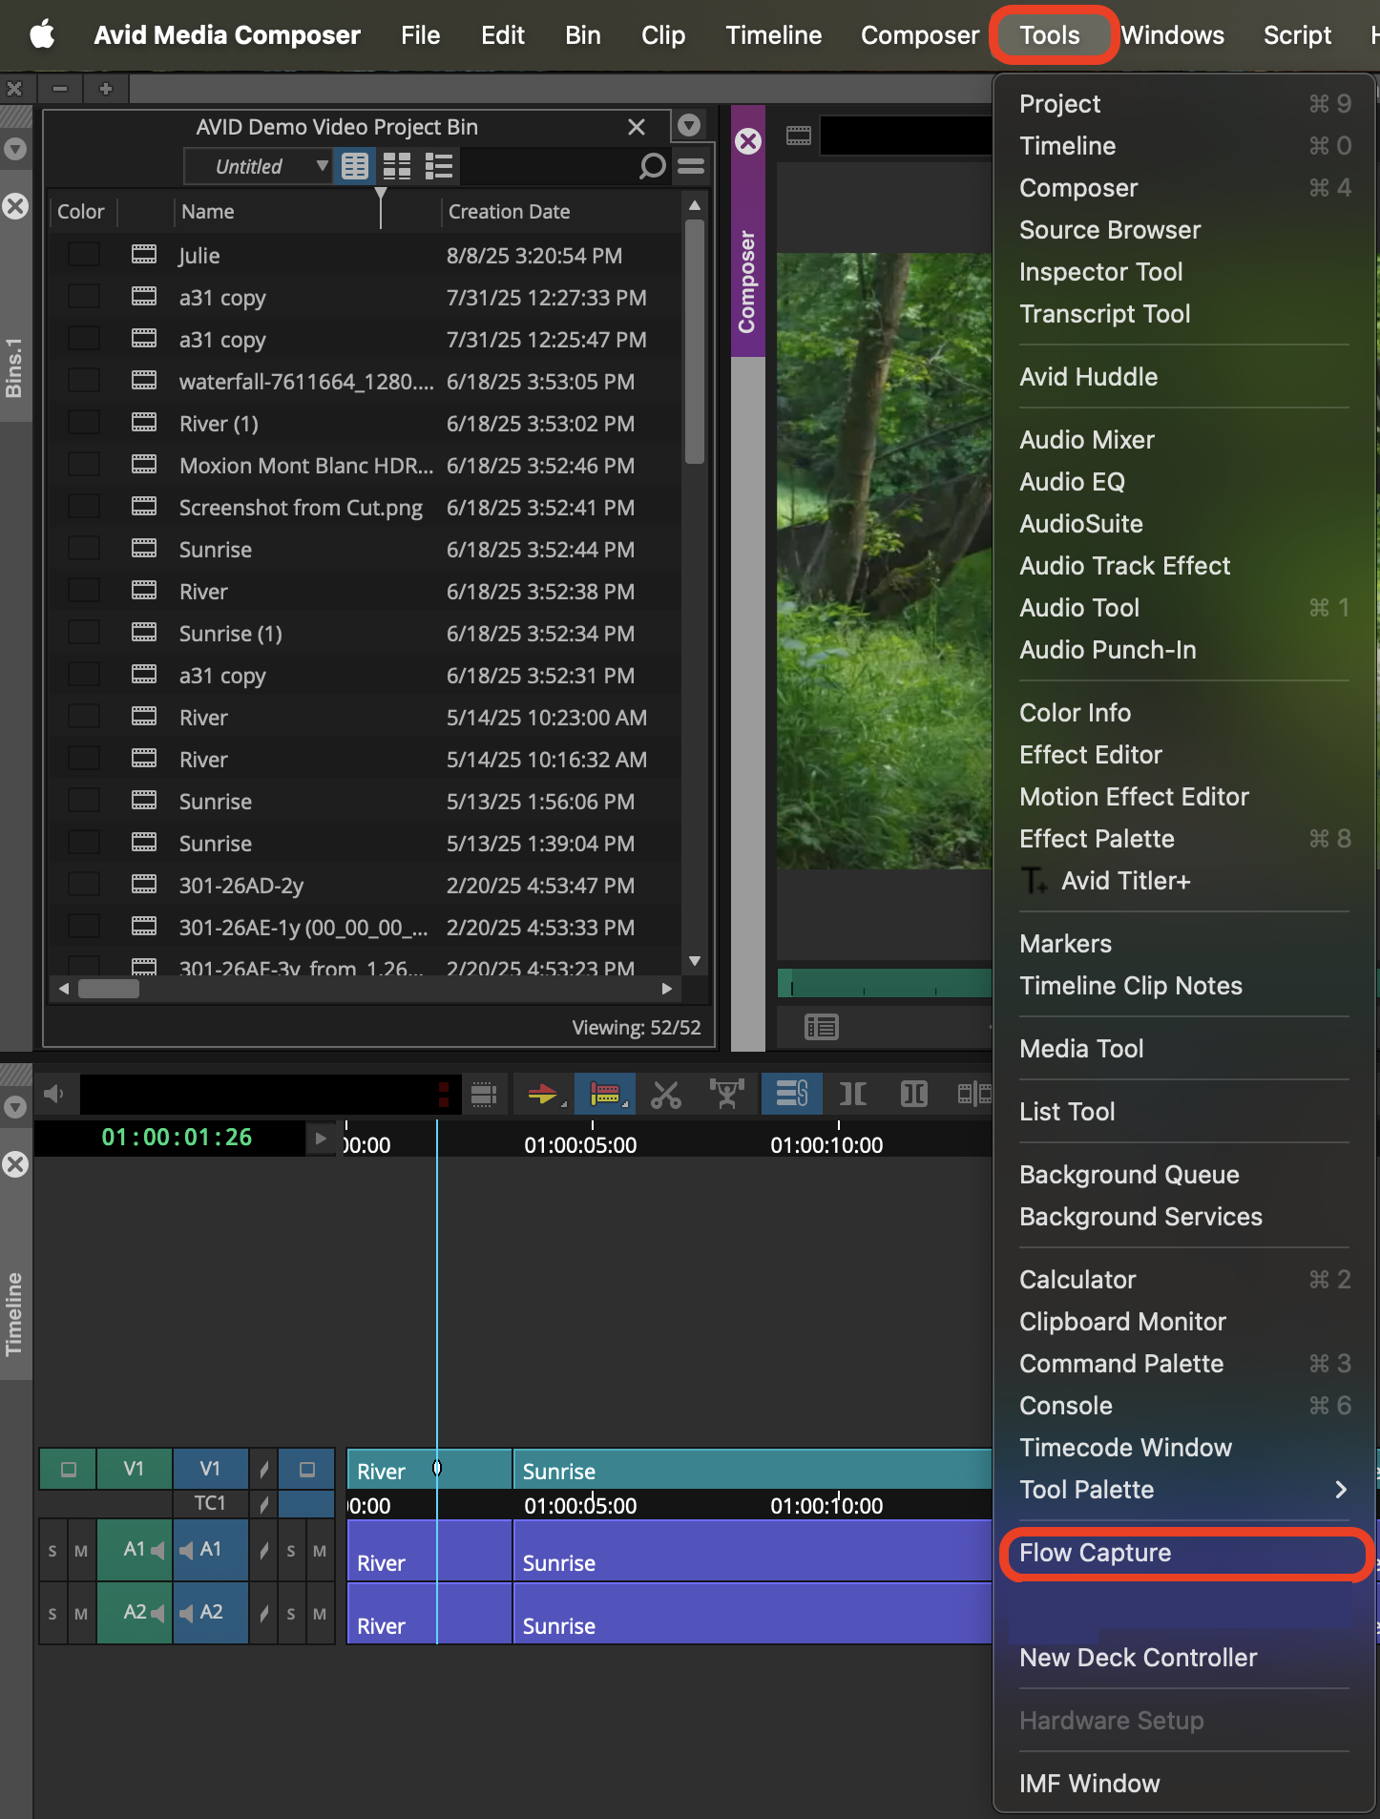1380x1819 pixels.
Task: Click the audio meter speaker icon
Action: click(54, 1094)
